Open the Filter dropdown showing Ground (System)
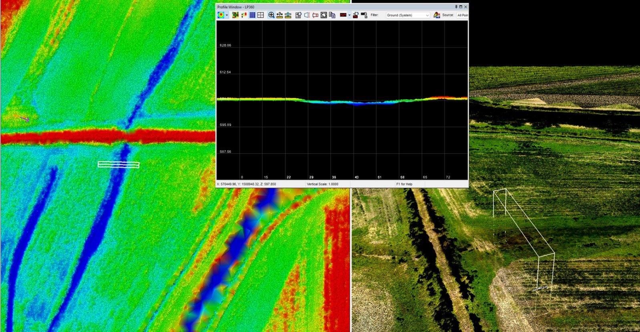640x332 pixels. coord(408,15)
